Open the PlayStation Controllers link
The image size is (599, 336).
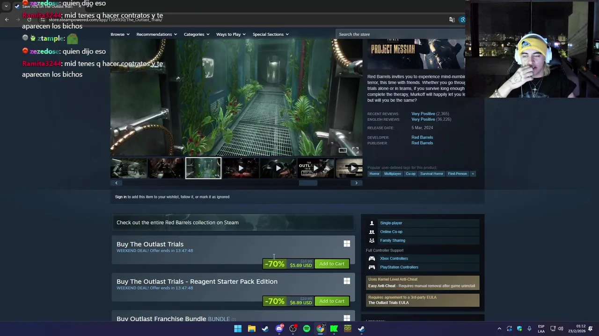(x=399, y=267)
